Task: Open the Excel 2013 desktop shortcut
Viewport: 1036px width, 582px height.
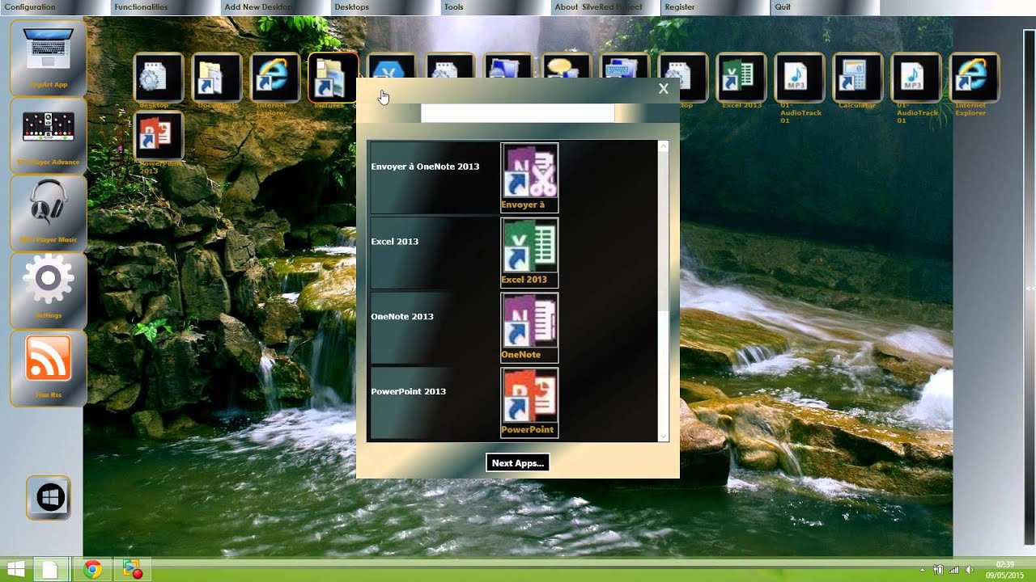Action: (x=741, y=79)
